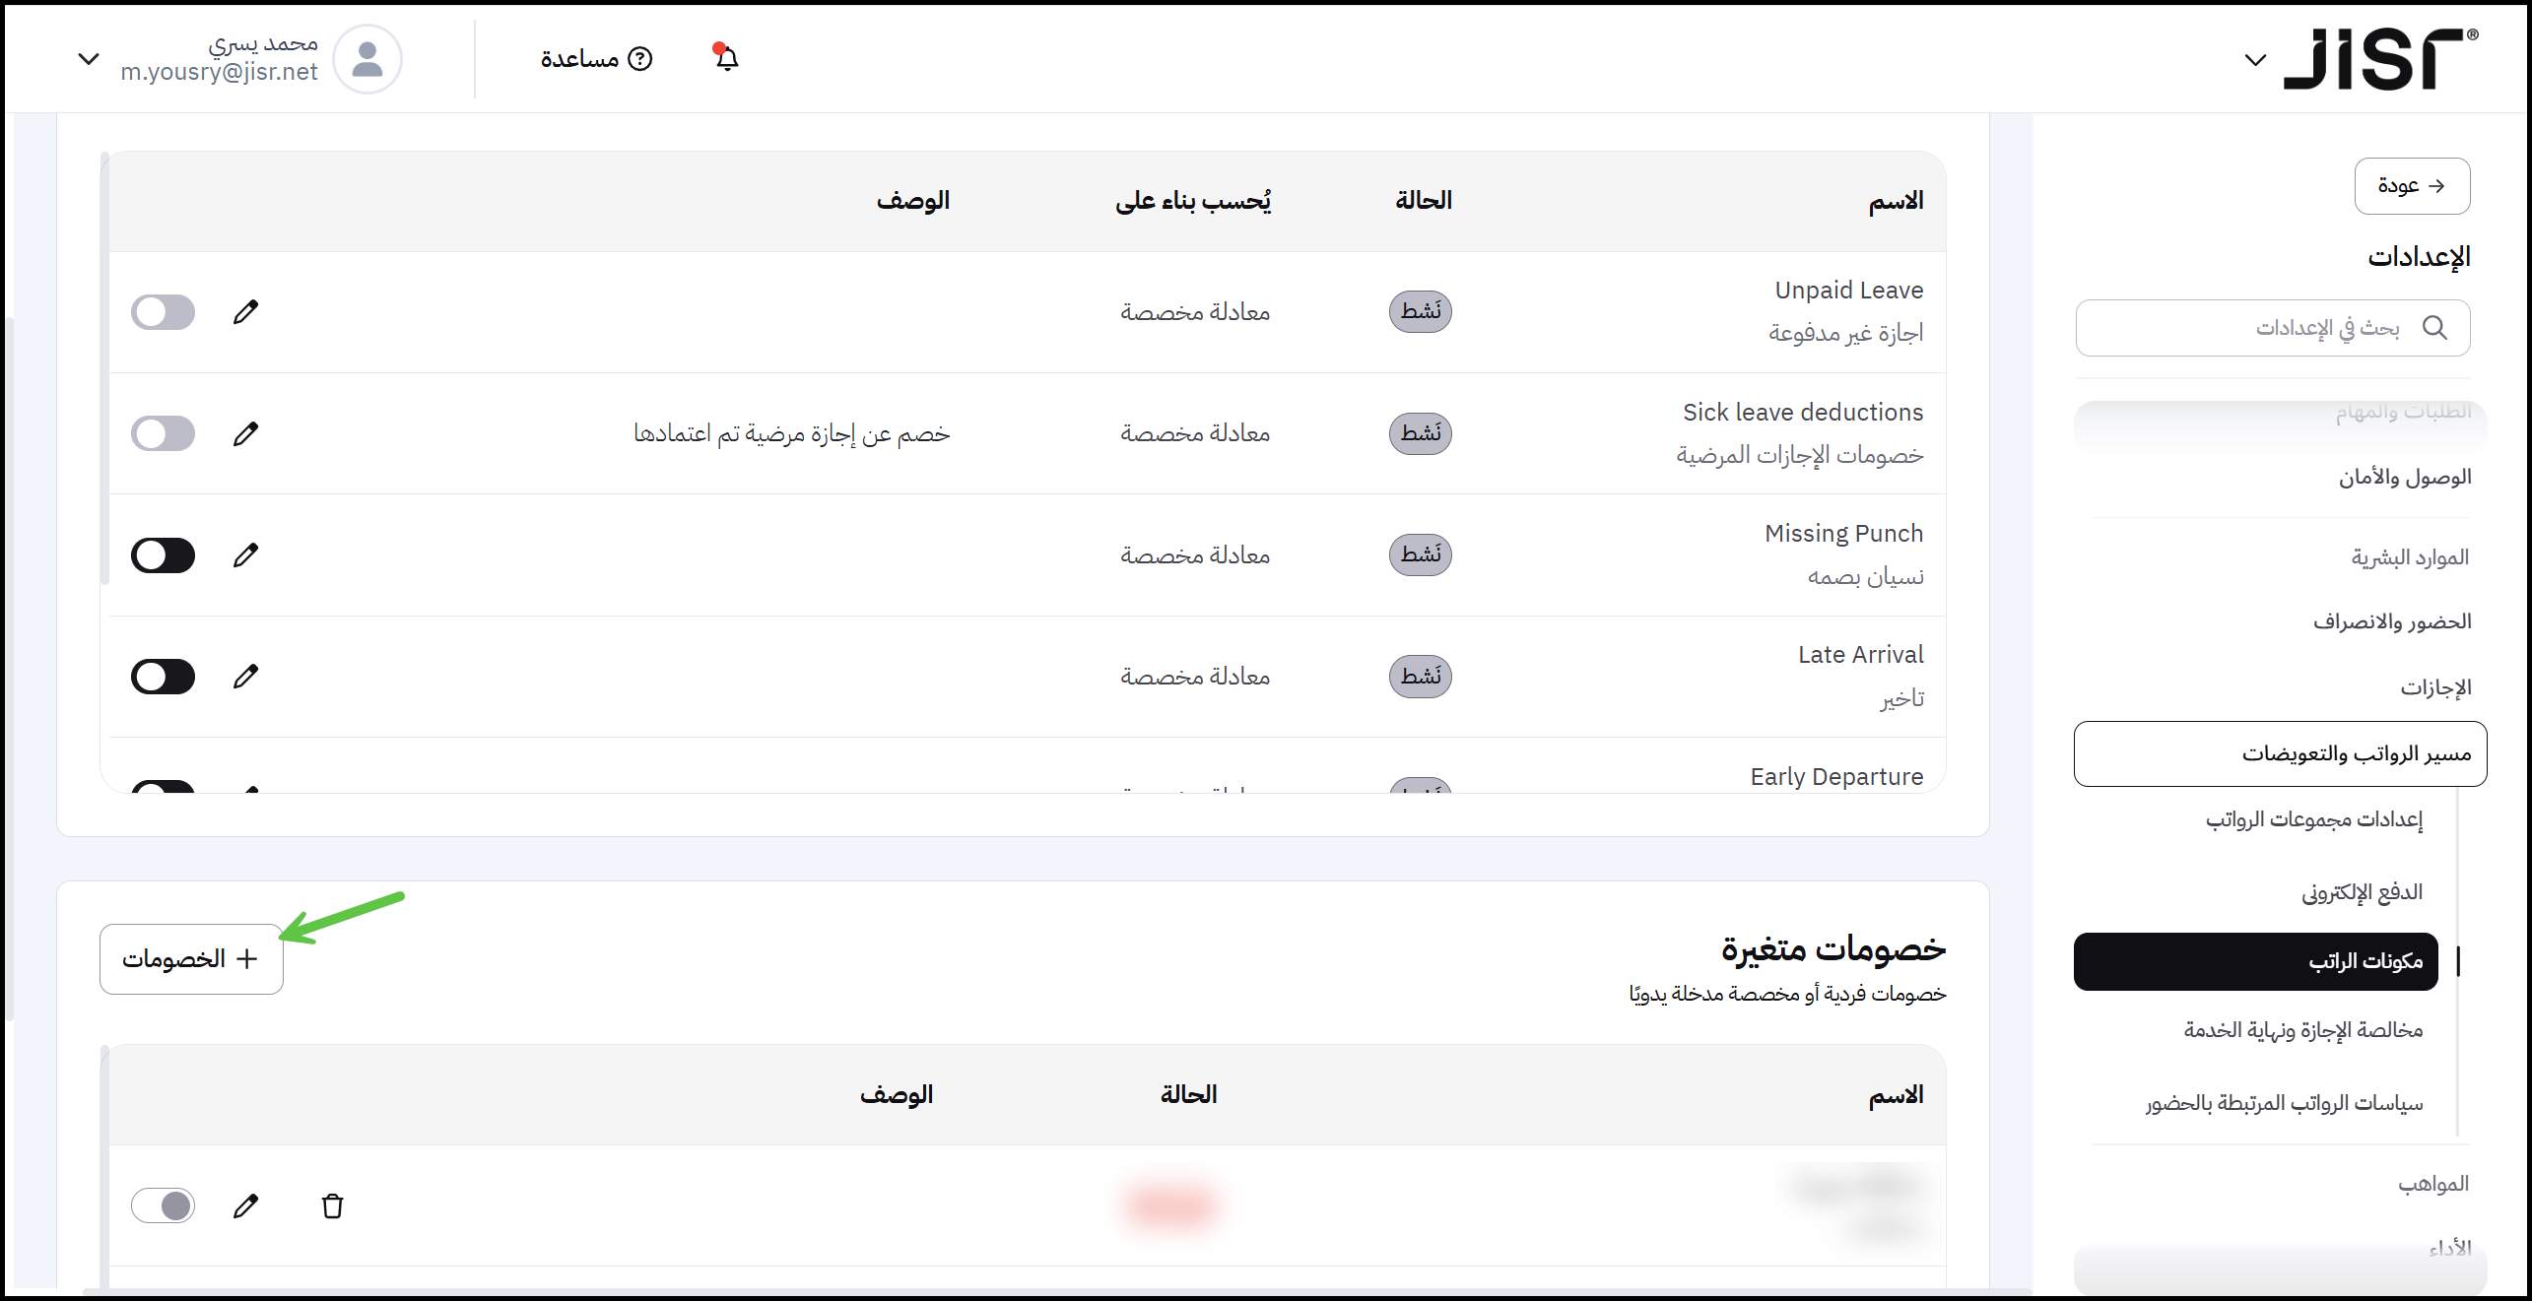Delete the variable deduction row
Screen dimensions: 2532x1301
(x=333, y=1205)
